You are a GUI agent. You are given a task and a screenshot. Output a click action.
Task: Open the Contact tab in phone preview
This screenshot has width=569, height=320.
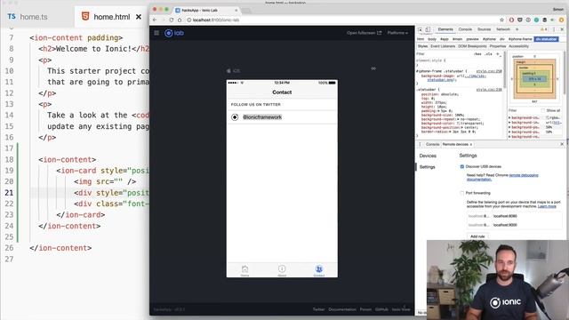319,270
